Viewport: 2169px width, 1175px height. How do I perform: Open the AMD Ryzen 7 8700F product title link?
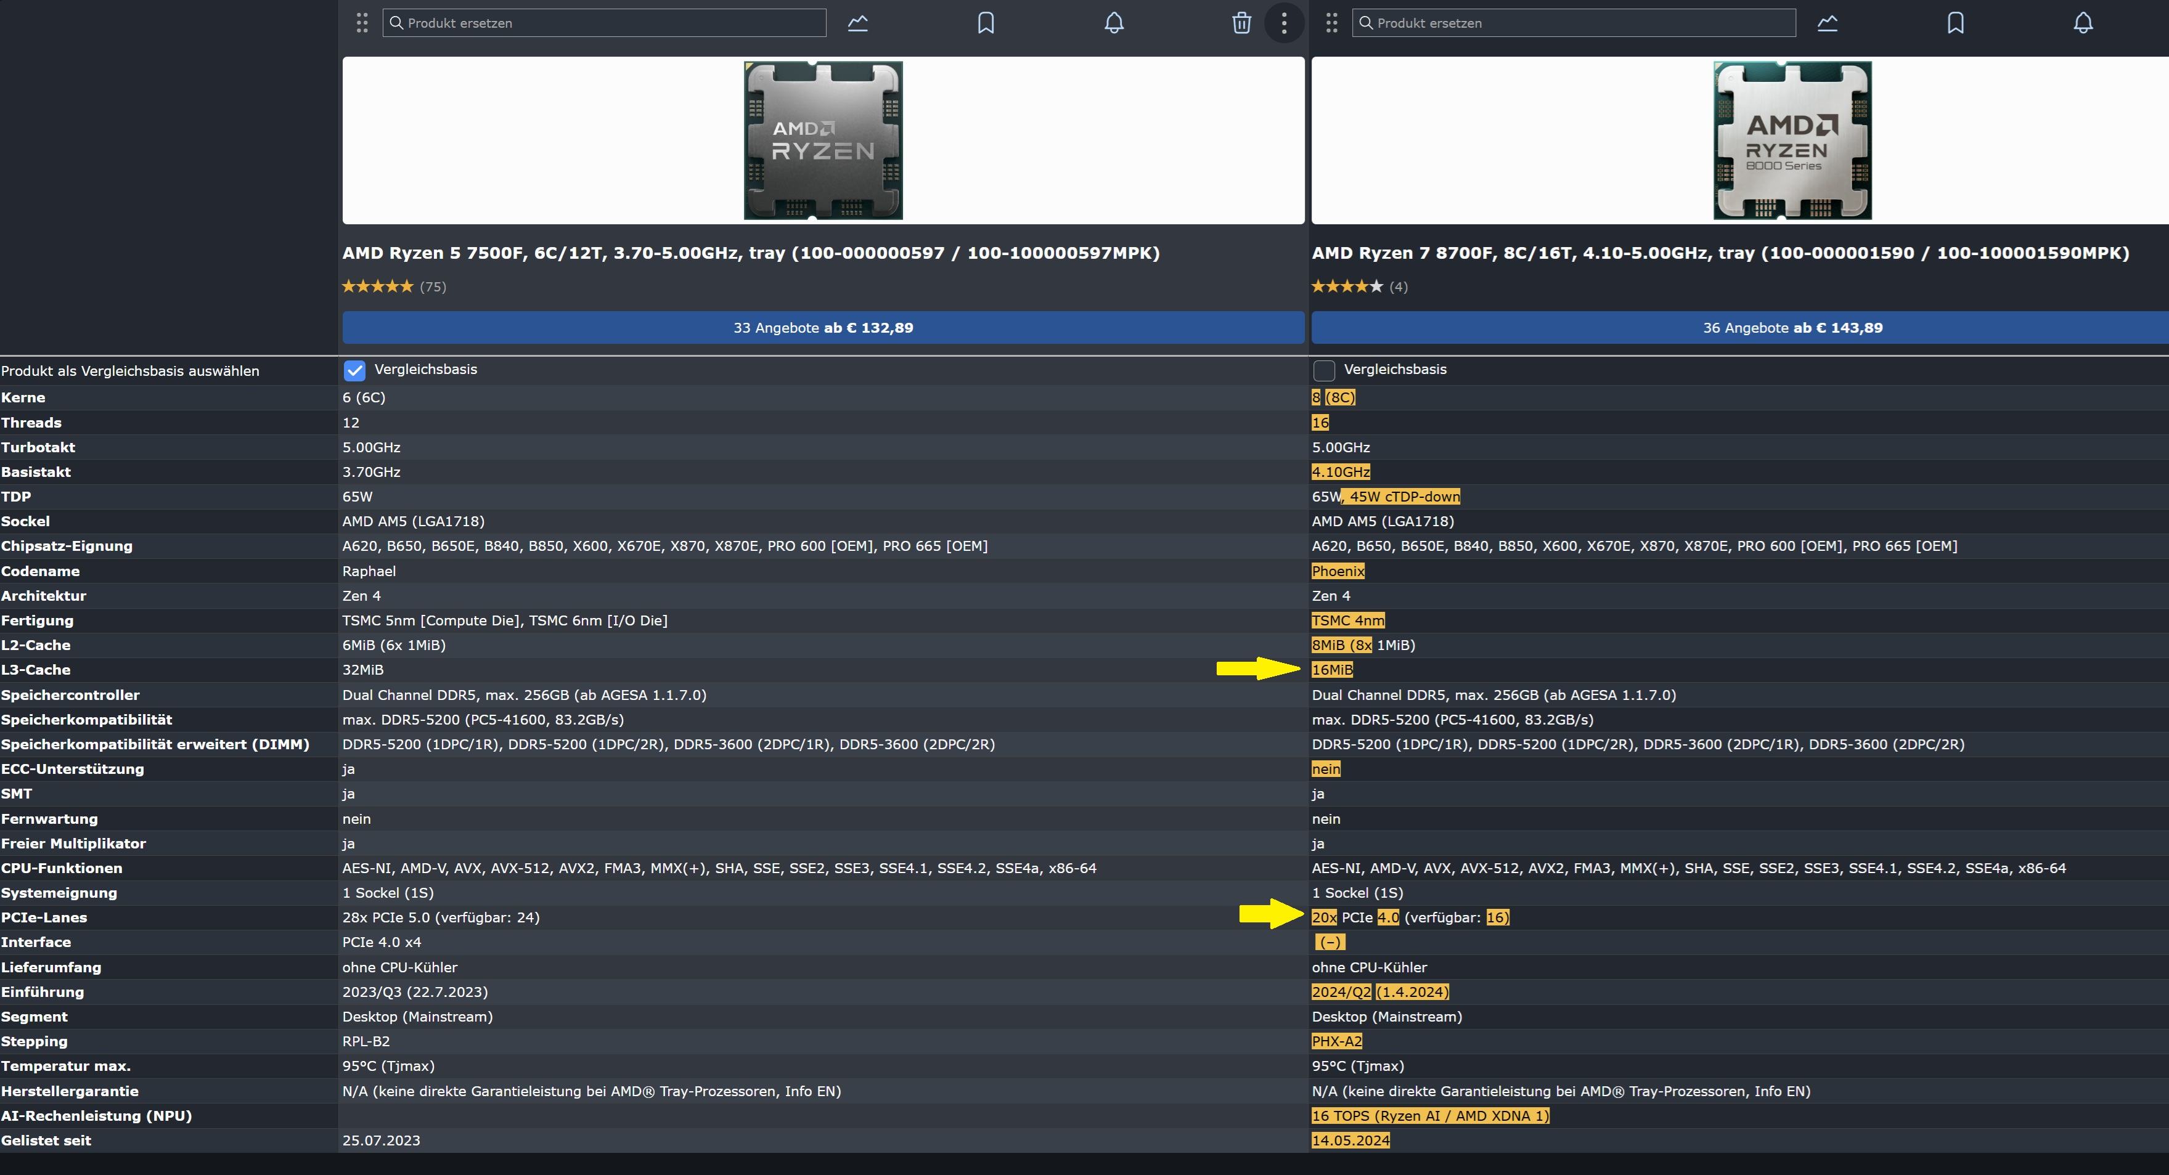click(x=1720, y=253)
